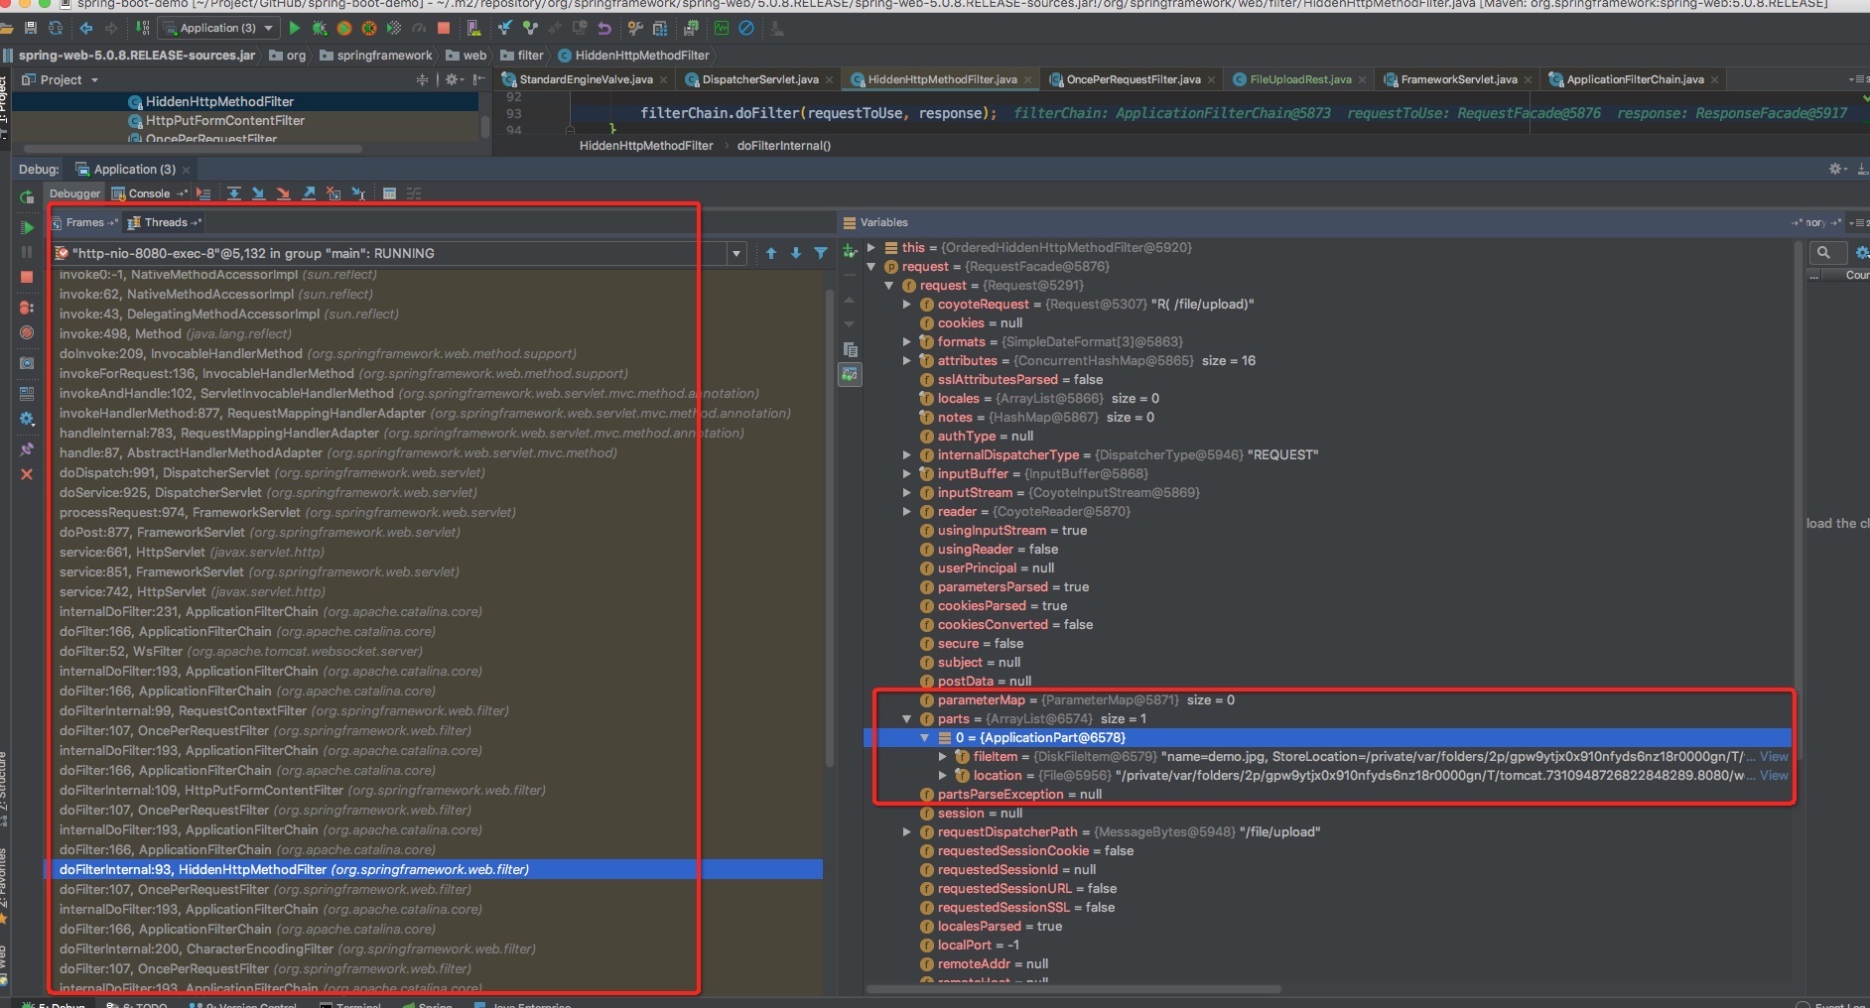Stop the debug session in sidebar

click(x=27, y=277)
